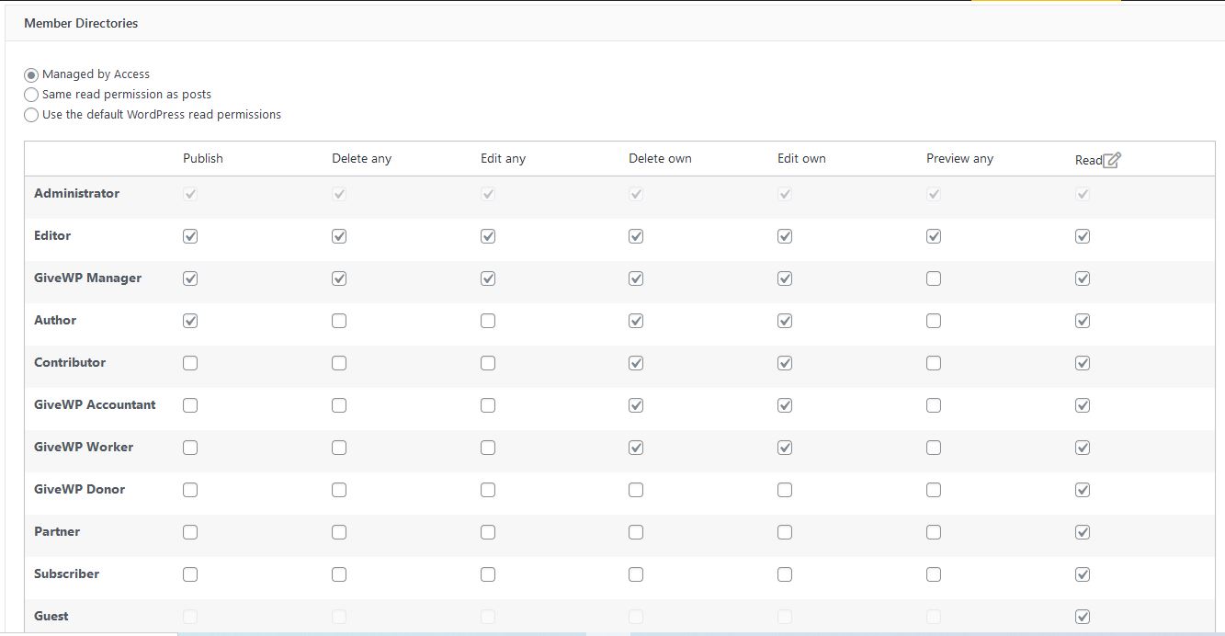Image resolution: width=1225 pixels, height=636 pixels.
Task: Uncheck Read for Partner
Action: (1083, 532)
